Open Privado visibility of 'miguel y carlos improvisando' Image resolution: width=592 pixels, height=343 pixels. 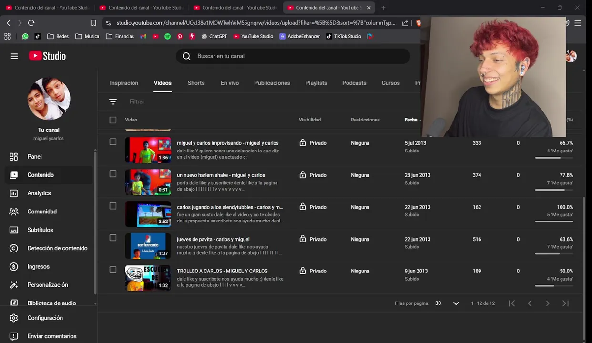pos(313,143)
